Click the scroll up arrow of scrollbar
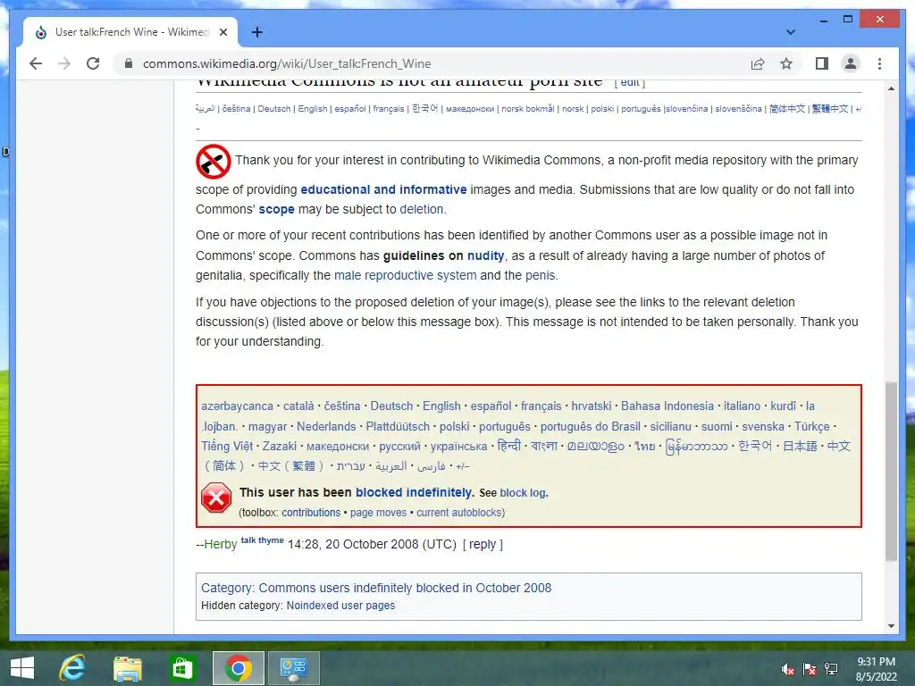Screen dimensions: 915x686 click(891, 88)
